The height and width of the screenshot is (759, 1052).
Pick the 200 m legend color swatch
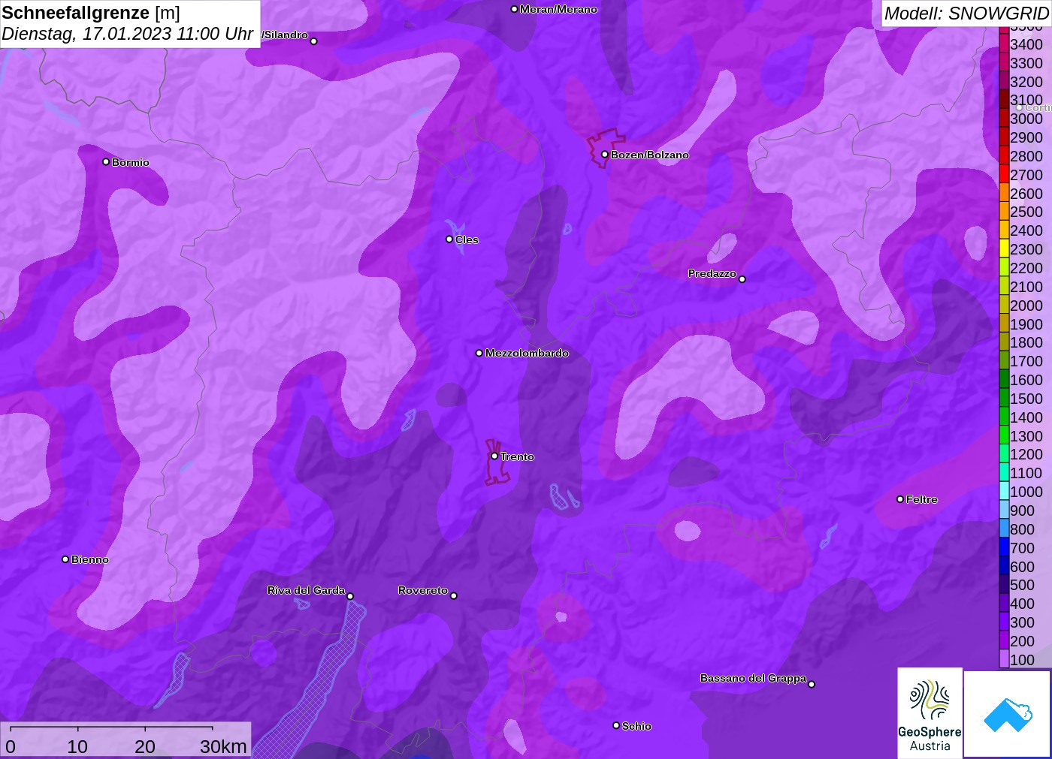point(1004,640)
